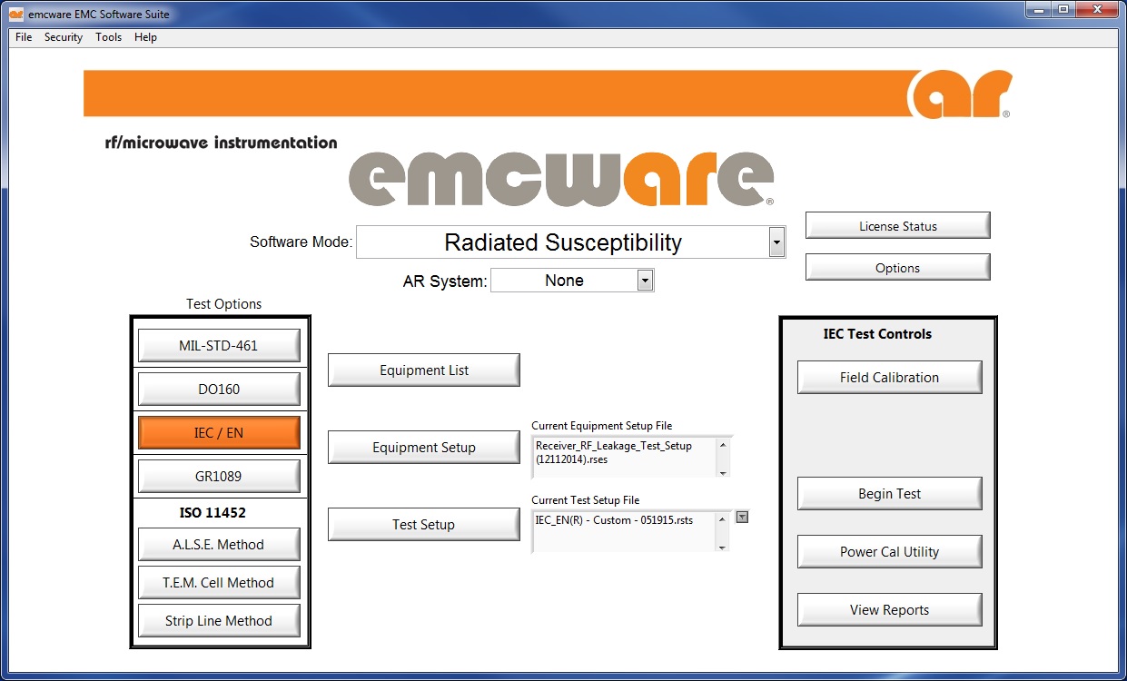Image resolution: width=1127 pixels, height=681 pixels.
Task: Click the Field Calibration button
Action: [889, 378]
